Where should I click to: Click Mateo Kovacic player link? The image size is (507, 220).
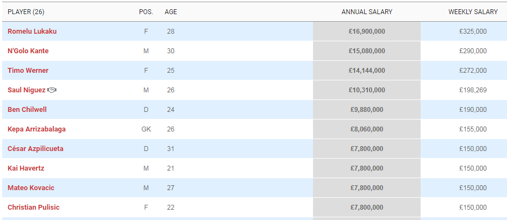(31, 188)
